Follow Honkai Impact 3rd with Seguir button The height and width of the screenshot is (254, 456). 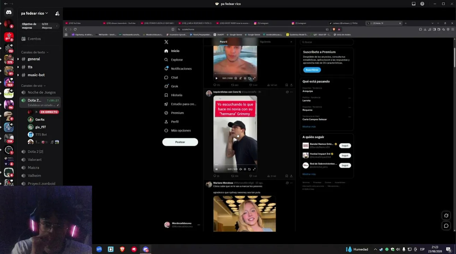pos(345,156)
